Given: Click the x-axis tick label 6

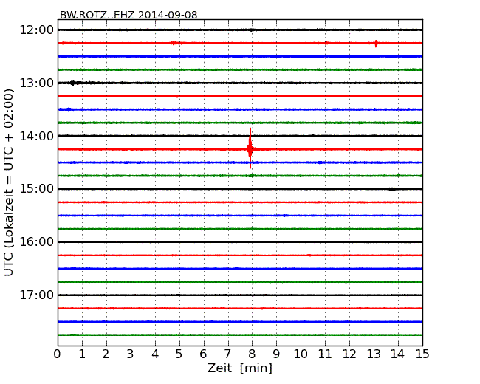Looking at the screenshot, I should [203, 354].
